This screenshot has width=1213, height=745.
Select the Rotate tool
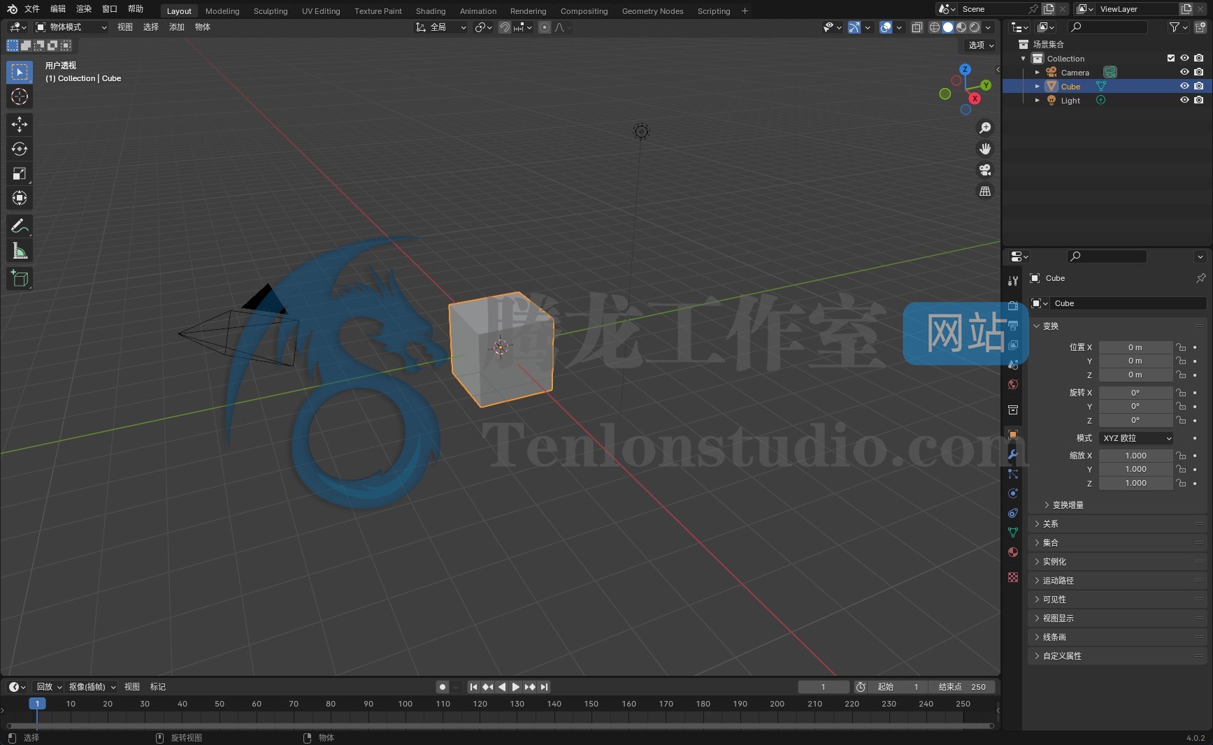pyautogui.click(x=20, y=149)
